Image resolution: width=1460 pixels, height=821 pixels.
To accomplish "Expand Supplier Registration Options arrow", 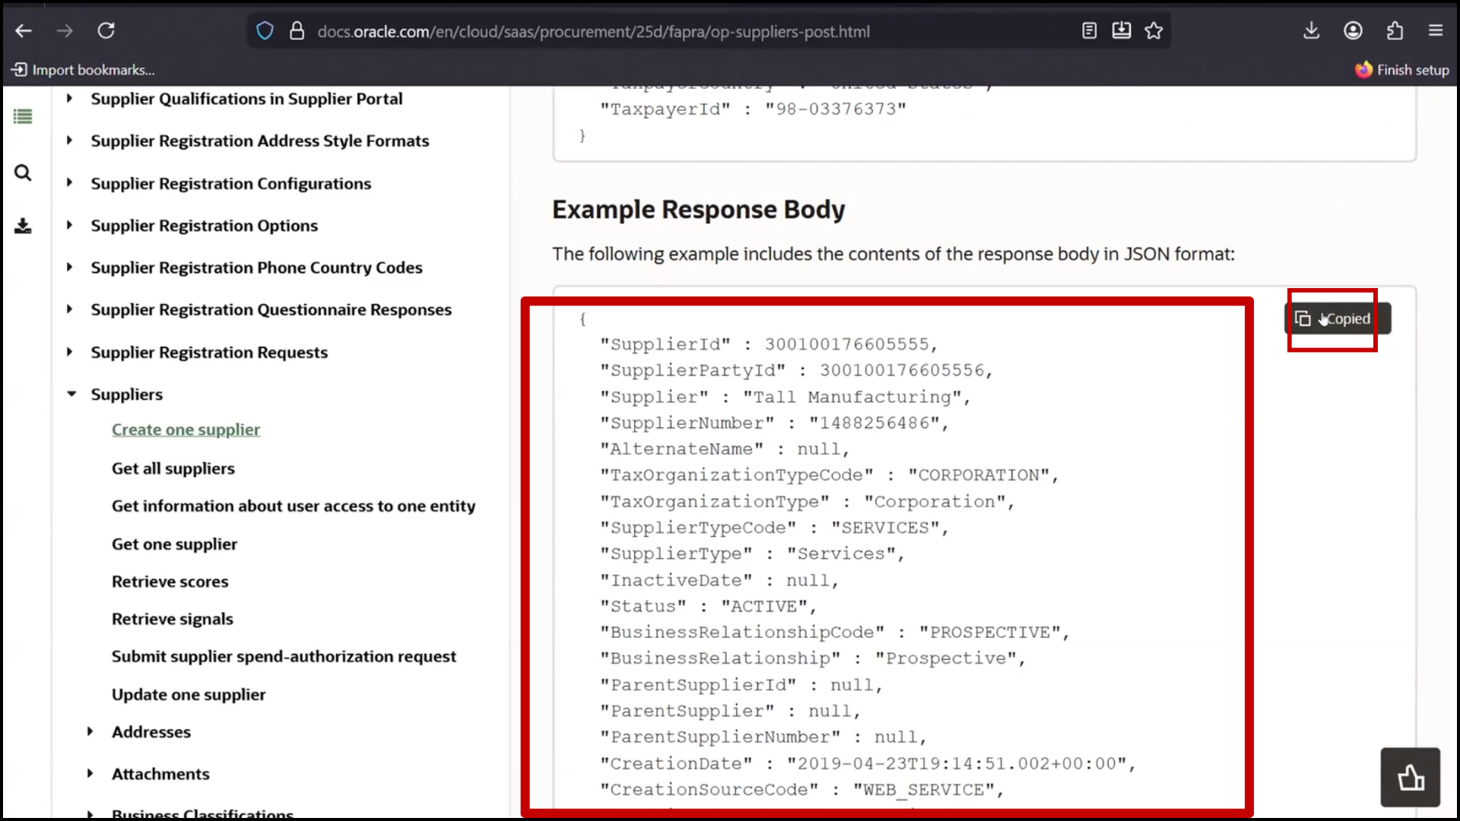I will (69, 225).
